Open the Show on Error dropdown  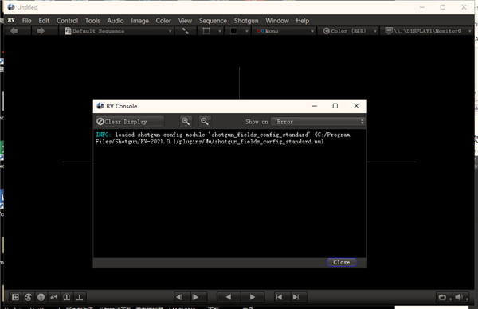[318, 122]
